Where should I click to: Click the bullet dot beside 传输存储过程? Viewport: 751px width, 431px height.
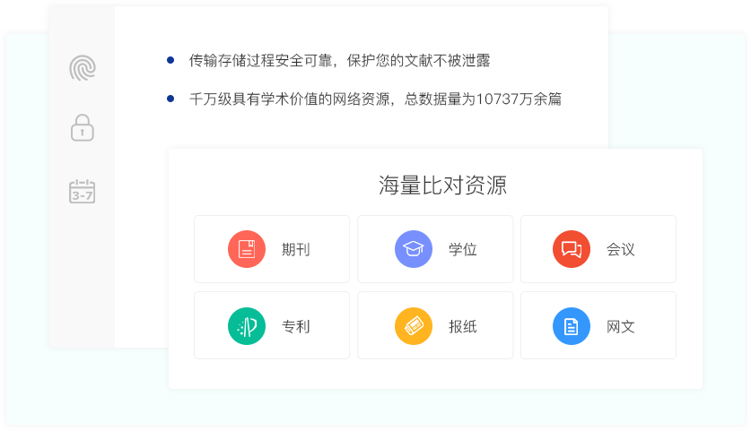tap(170, 60)
